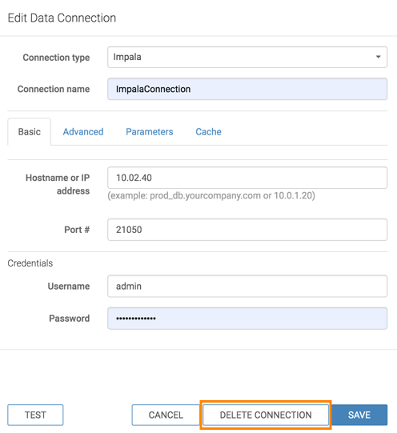397x433 pixels.
Task: Save the connection settings
Action: 359,415
